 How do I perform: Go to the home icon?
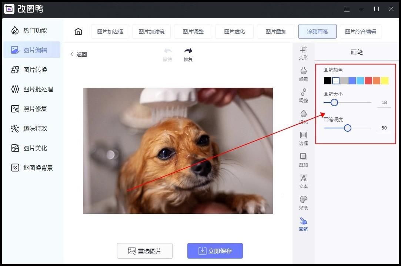78,31
